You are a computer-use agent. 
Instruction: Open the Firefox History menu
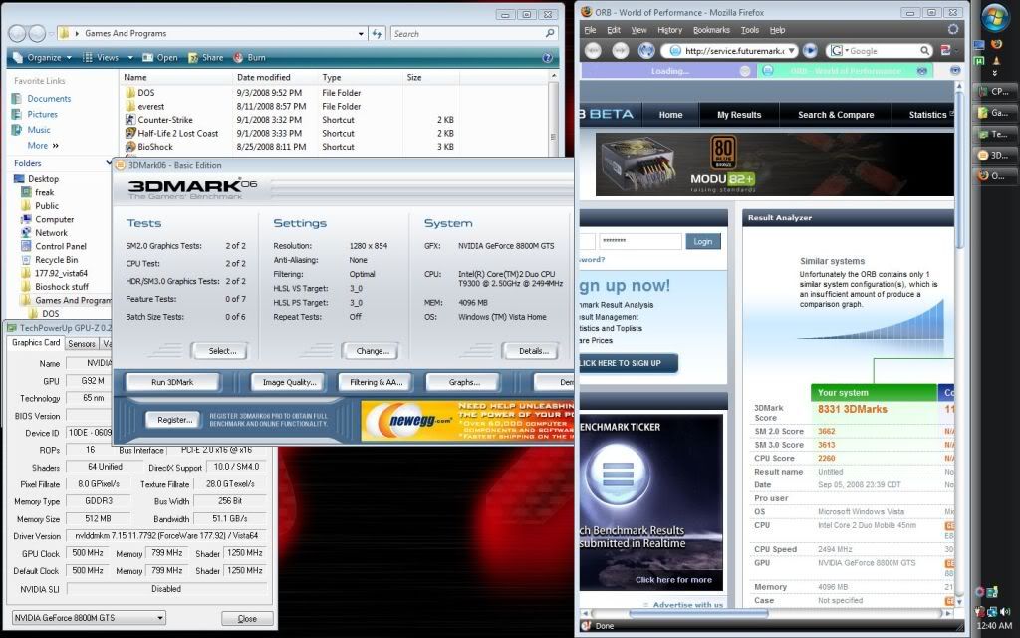click(669, 30)
